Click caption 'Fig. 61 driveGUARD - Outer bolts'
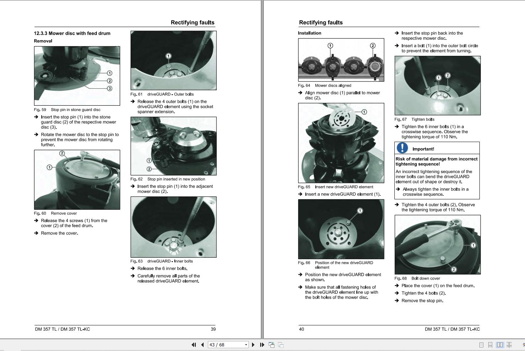This screenshot has width=525, height=351. 162,94
